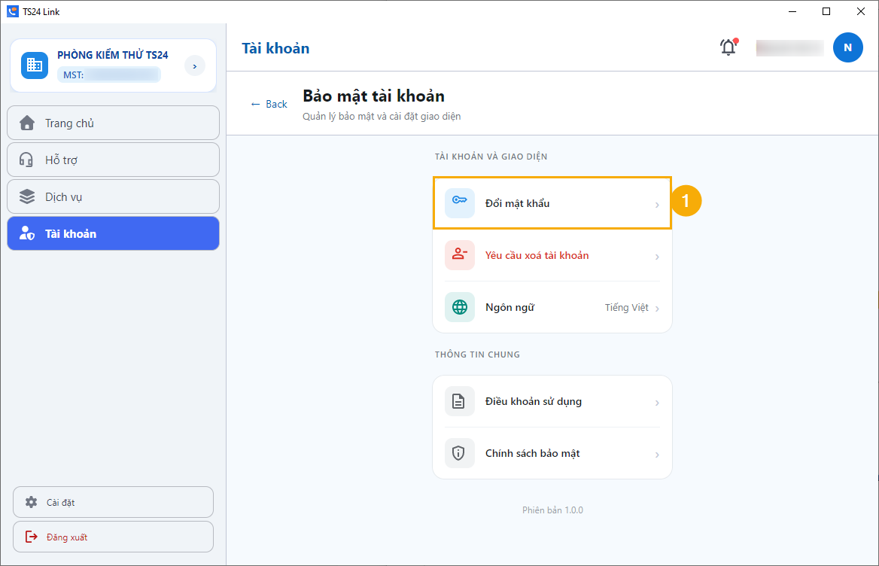Click the blue N user avatar
879x566 pixels.
click(847, 47)
